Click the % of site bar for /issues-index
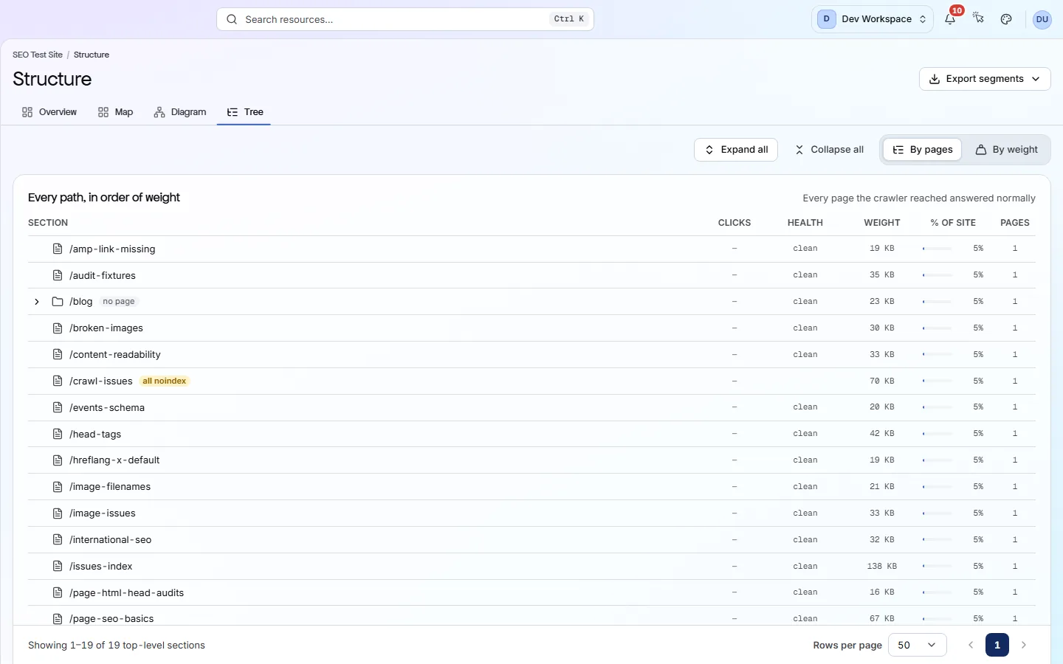Image resolution: width=1063 pixels, height=664 pixels. pyautogui.click(x=938, y=567)
